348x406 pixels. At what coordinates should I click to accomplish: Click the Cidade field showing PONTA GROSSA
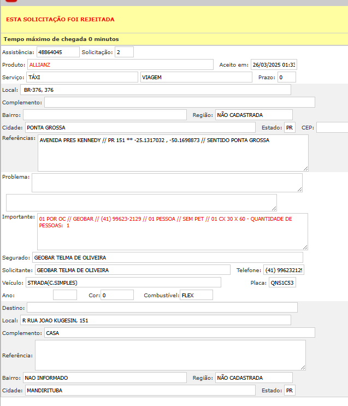click(140, 127)
